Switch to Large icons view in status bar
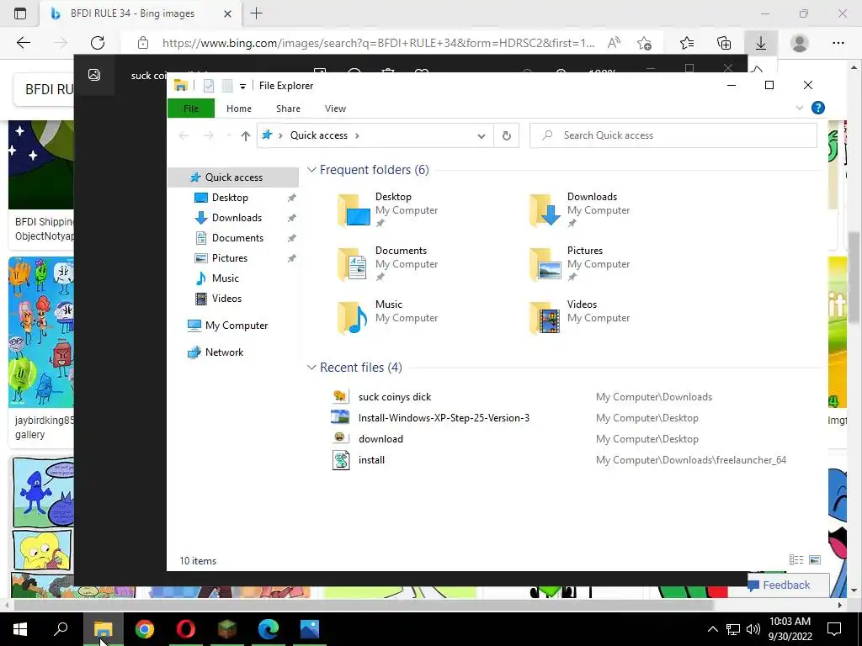Viewport: 862px width, 646px height. pos(815,559)
